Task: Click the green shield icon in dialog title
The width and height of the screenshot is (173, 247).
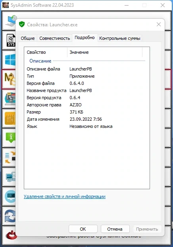Action: click(x=22, y=24)
